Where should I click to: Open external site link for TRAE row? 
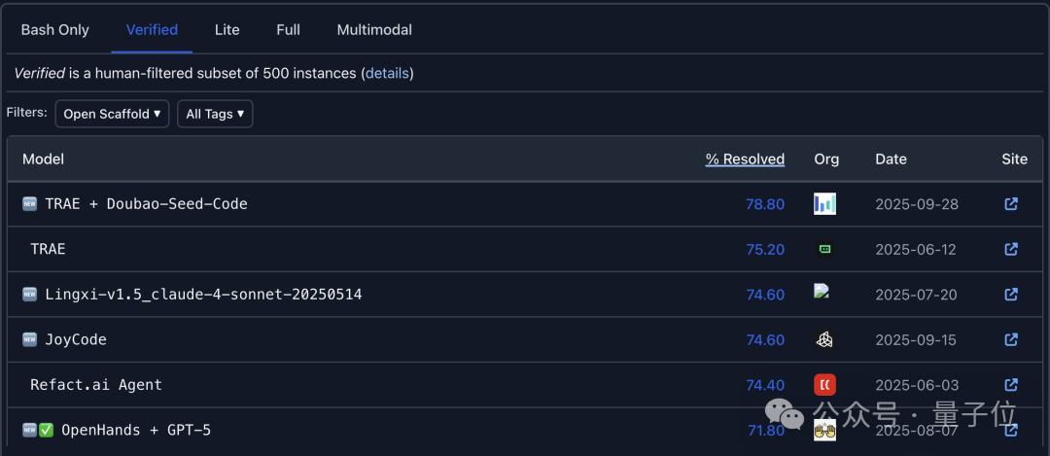click(x=1011, y=249)
